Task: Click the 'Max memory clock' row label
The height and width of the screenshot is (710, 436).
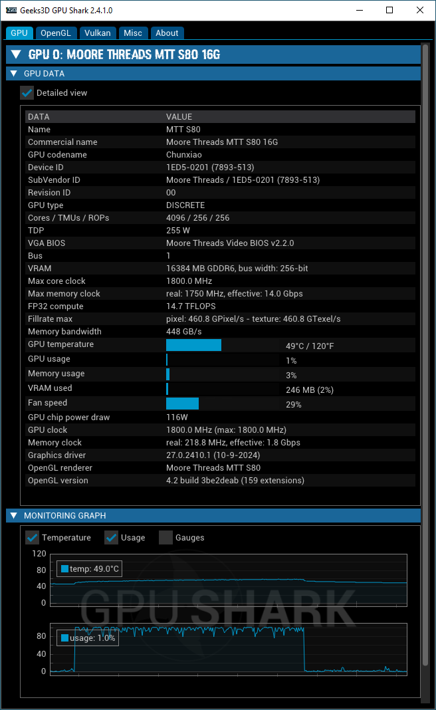Action: click(64, 294)
